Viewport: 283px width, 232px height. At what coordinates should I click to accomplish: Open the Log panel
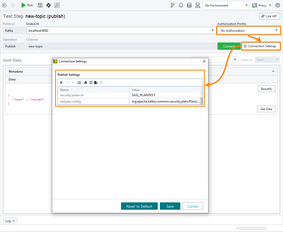coord(10,221)
